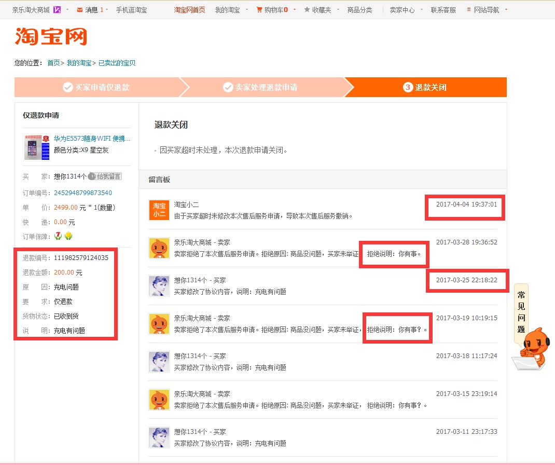The height and width of the screenshot is (465, 555).
Task: Click the Huawei E5573 product thumbnail
Action: [x=37, y=147]
